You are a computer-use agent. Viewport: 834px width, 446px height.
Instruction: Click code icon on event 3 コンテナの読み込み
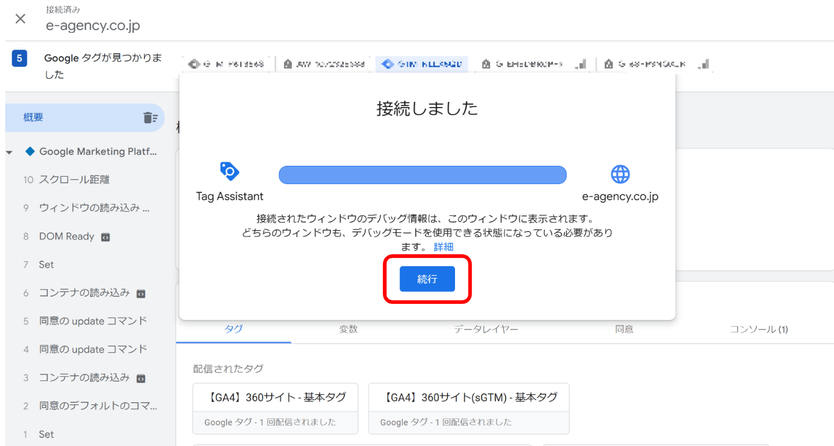click(x=141, y=379)
